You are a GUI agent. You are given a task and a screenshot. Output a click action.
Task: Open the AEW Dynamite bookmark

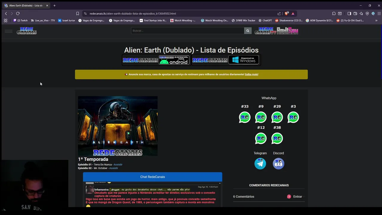click(319, 21)
